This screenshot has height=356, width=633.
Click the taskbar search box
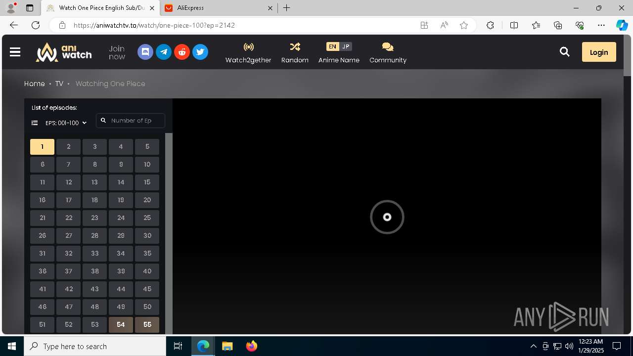click(x=95, y=346)
